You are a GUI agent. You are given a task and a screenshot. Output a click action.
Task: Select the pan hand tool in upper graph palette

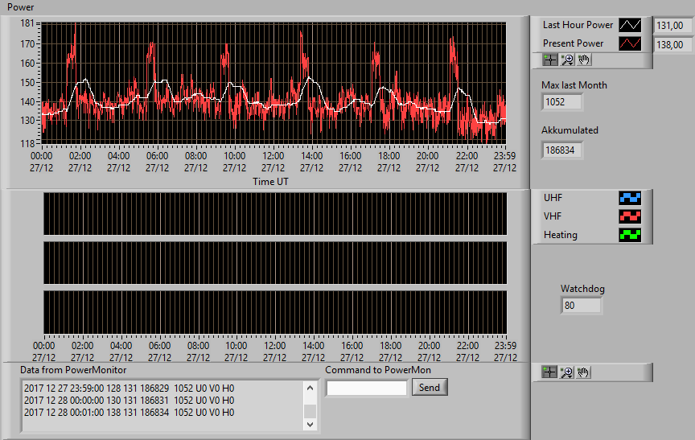(584, 60)
